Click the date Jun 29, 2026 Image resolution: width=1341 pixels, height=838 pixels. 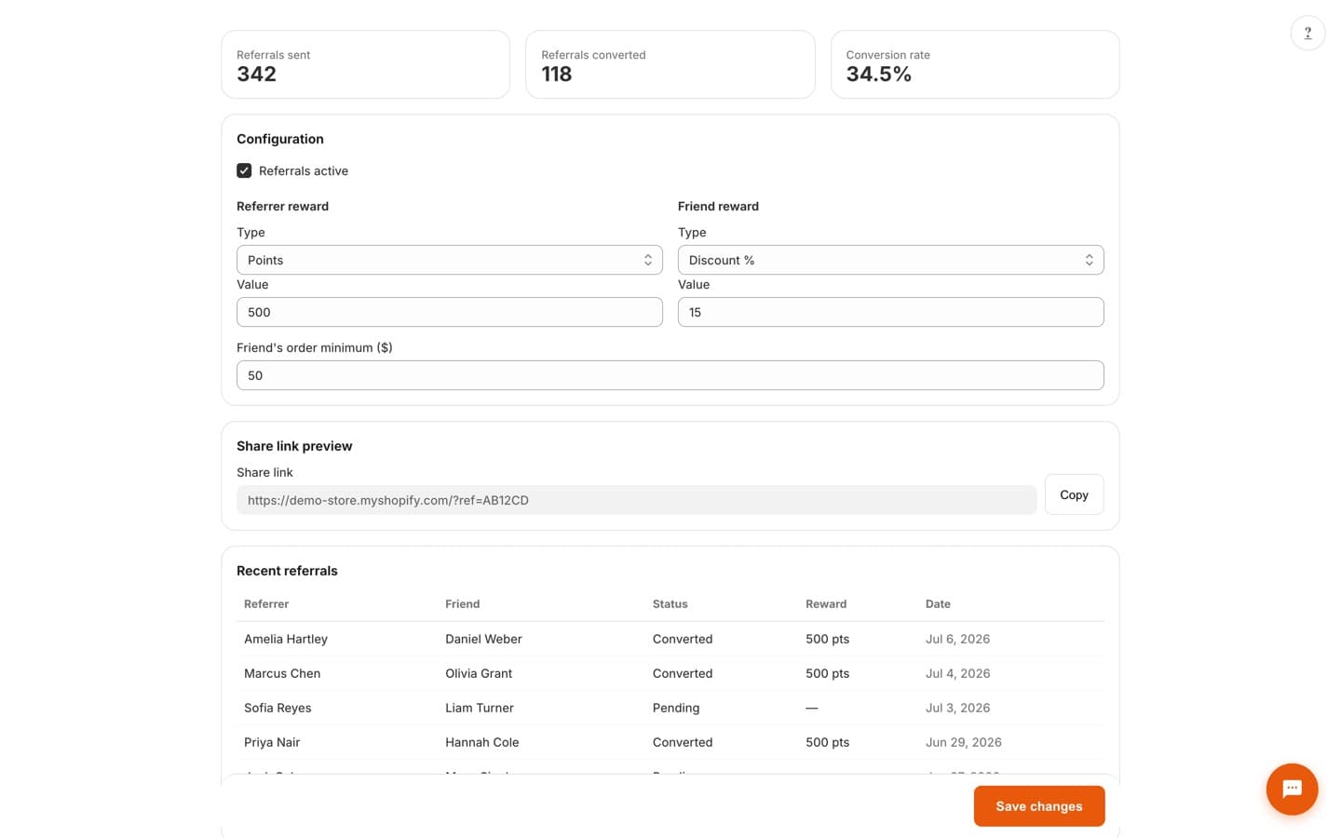coord(964,742)
